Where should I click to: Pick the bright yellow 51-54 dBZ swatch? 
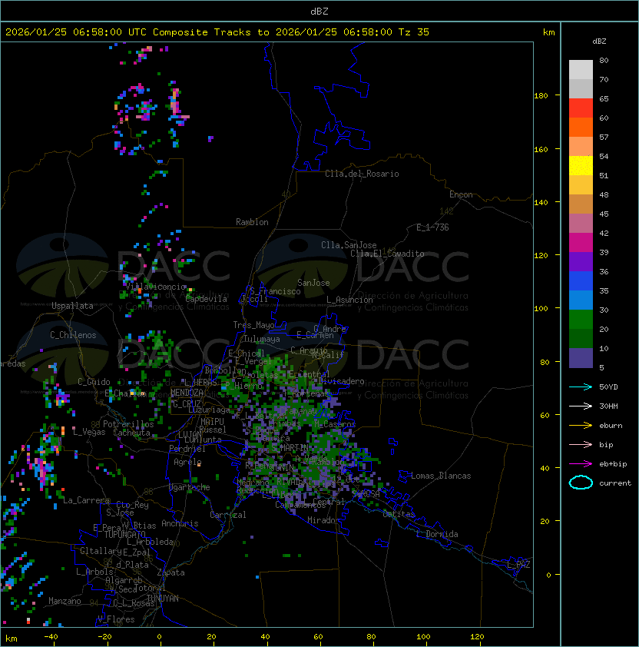581,166
